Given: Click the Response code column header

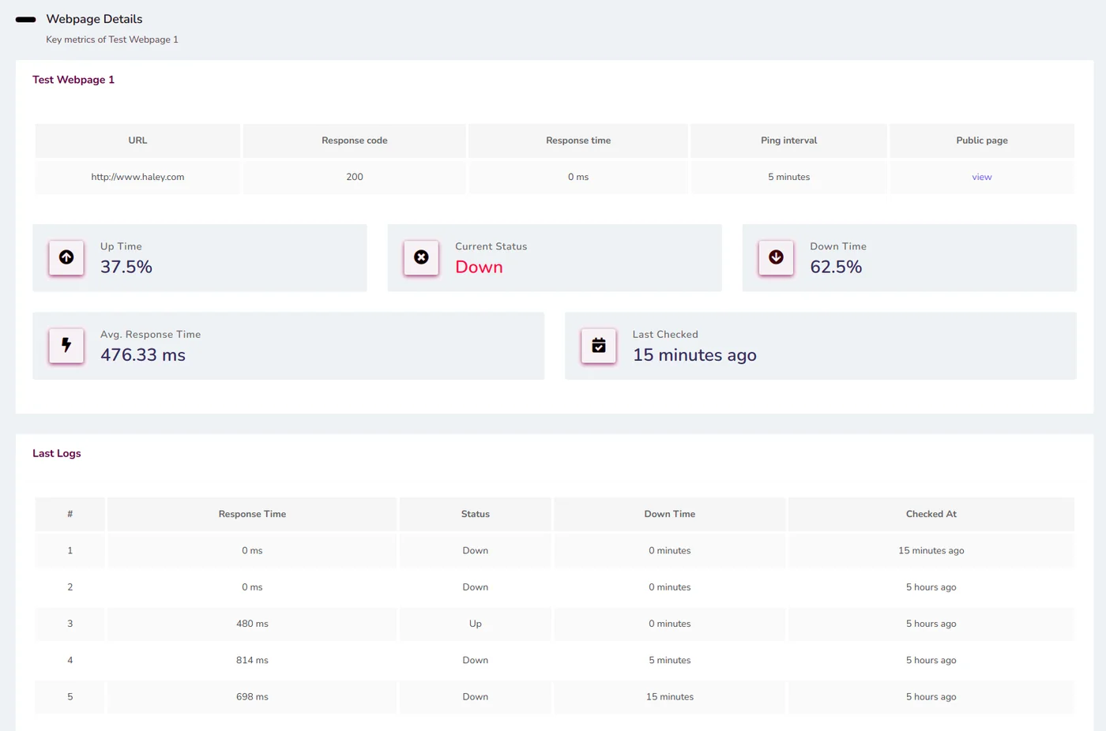Looking at the screenshot, I should [x=355, y=141].
